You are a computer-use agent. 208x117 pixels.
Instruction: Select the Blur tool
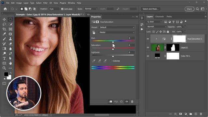(10, 49)
